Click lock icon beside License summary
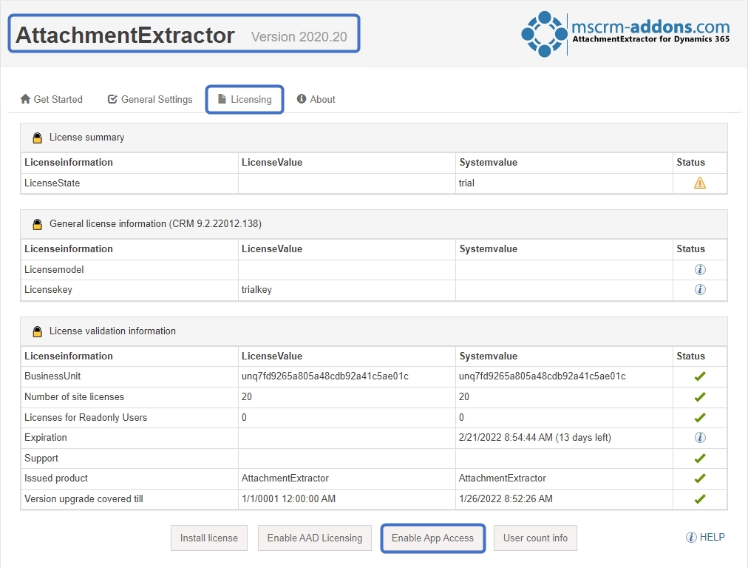Viewport: 748px width, 568px height. [x=37, y=138]
